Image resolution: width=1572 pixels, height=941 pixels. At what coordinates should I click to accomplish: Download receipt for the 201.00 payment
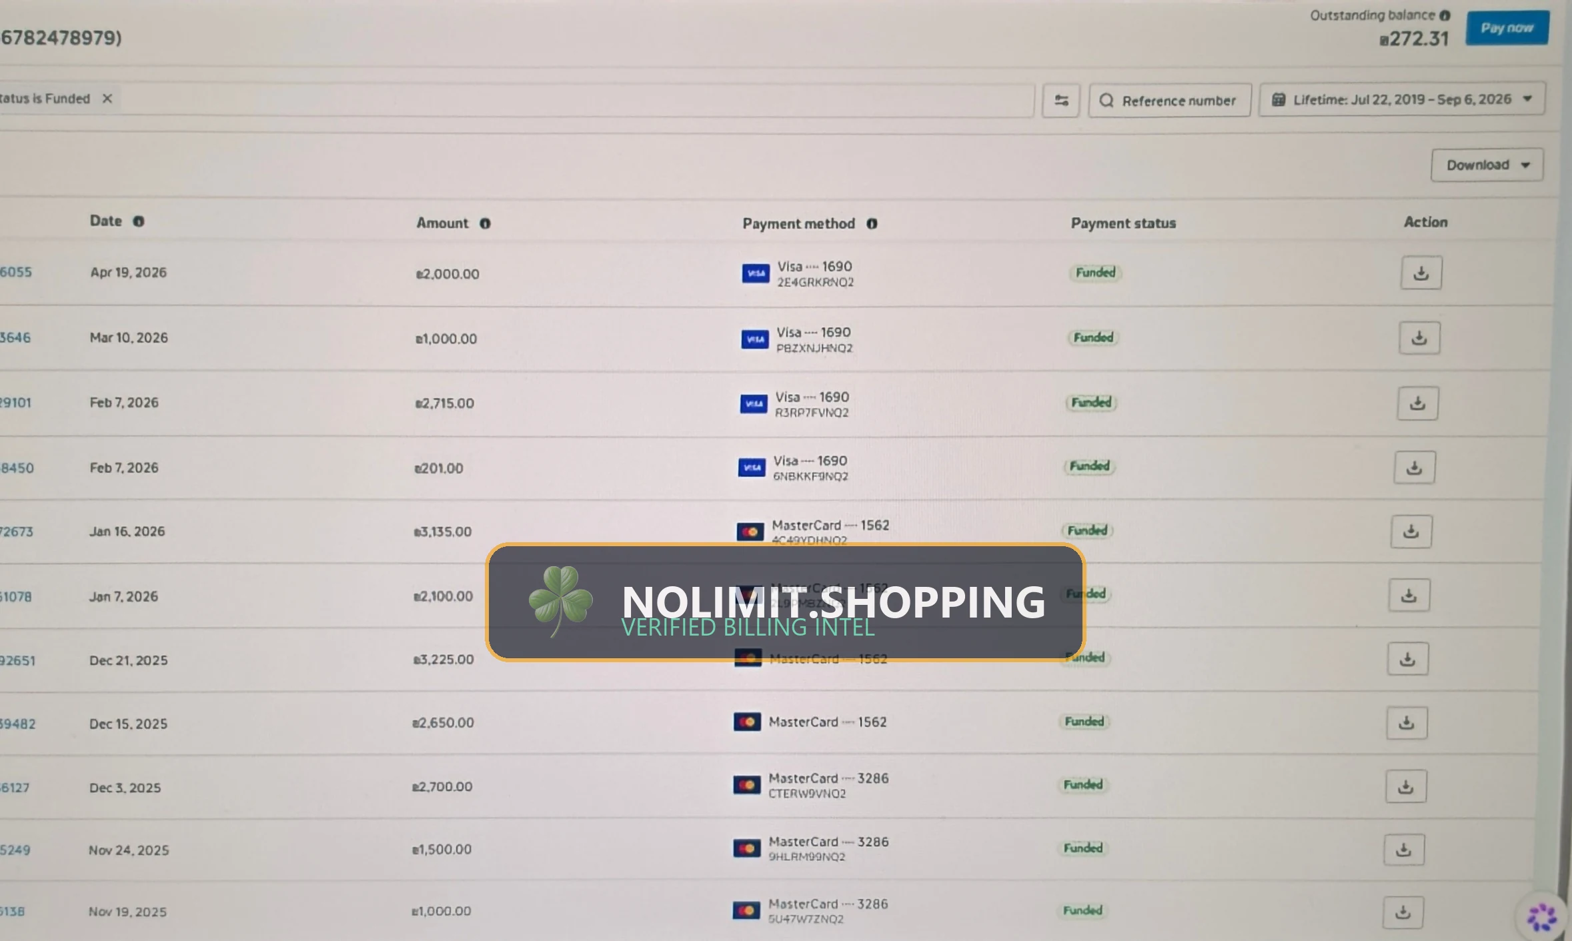click(1415, 467)
